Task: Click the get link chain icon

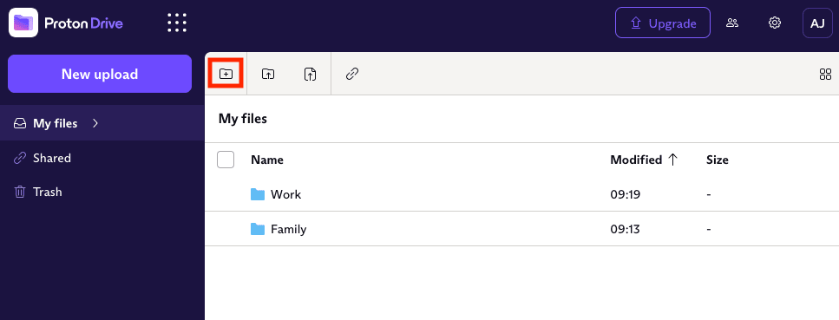Action: pos(351,74)
